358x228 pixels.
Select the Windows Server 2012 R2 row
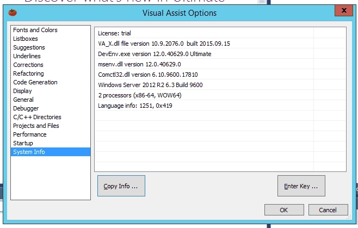point(220,85)
